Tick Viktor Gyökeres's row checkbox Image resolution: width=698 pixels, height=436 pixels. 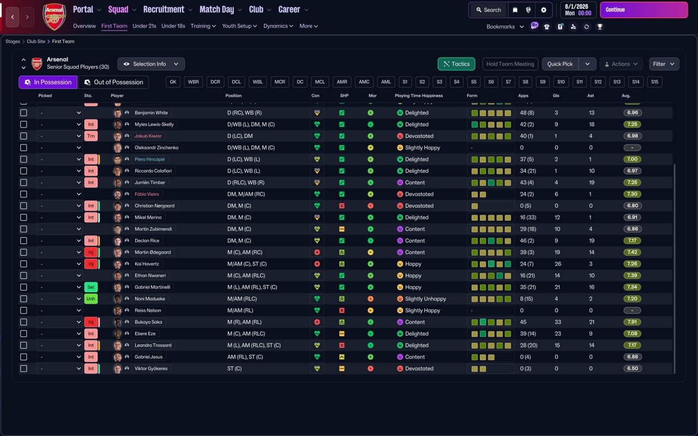click(23, 368)
